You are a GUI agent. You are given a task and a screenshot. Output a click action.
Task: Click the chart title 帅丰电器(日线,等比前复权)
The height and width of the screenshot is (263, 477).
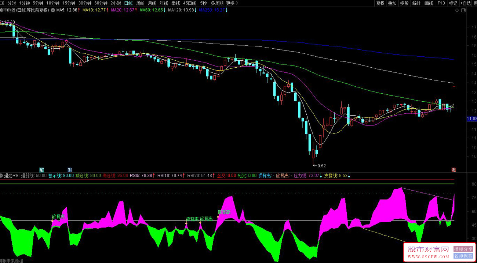point(25,10)
